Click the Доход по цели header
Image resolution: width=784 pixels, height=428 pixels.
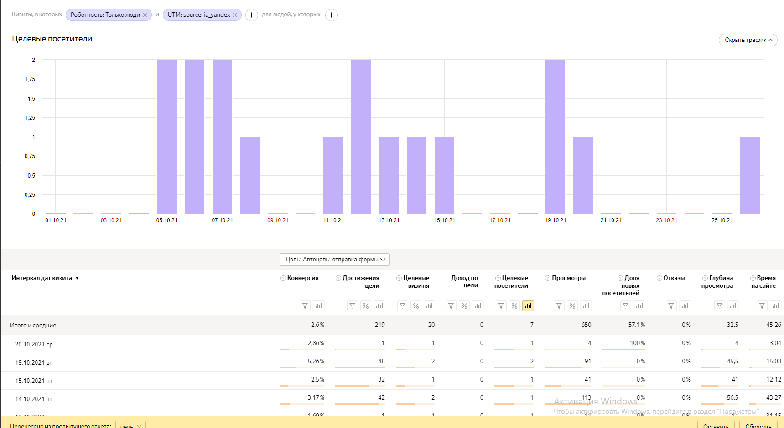[465, 282]
